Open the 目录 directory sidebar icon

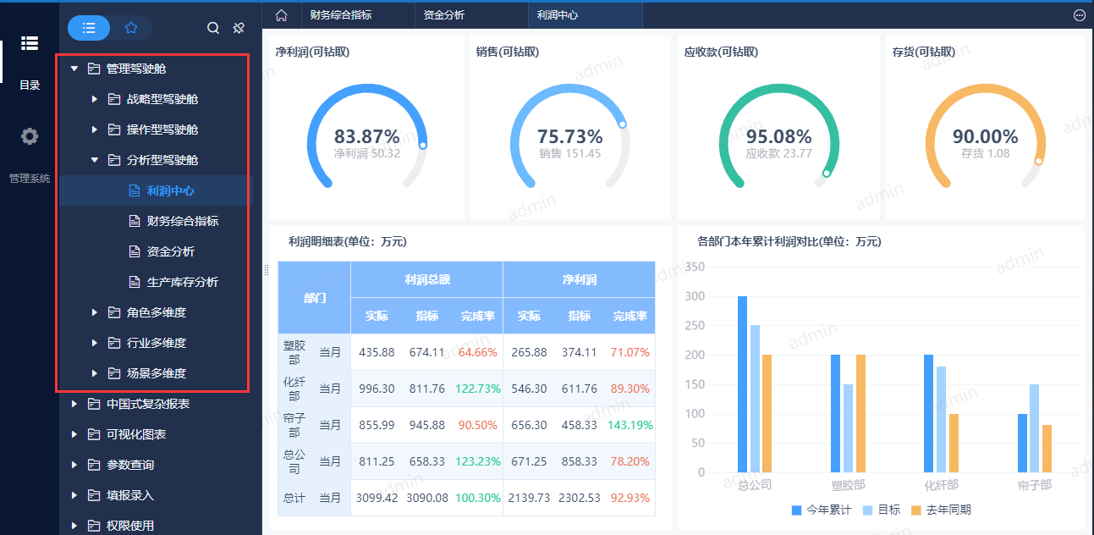tap(30, 43)
